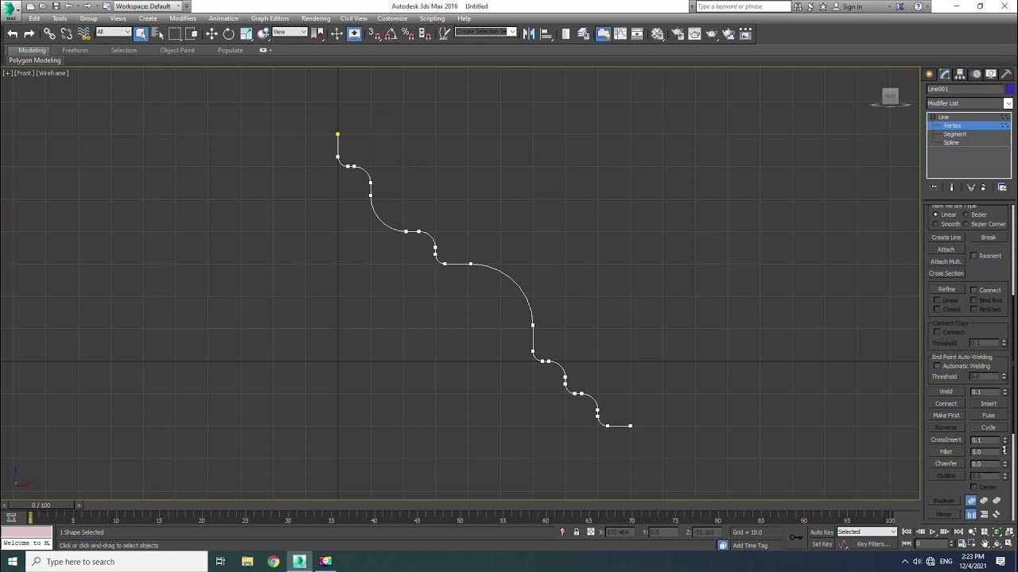
Task: Click the Attach Mult. button
Action: click(946, 261)
